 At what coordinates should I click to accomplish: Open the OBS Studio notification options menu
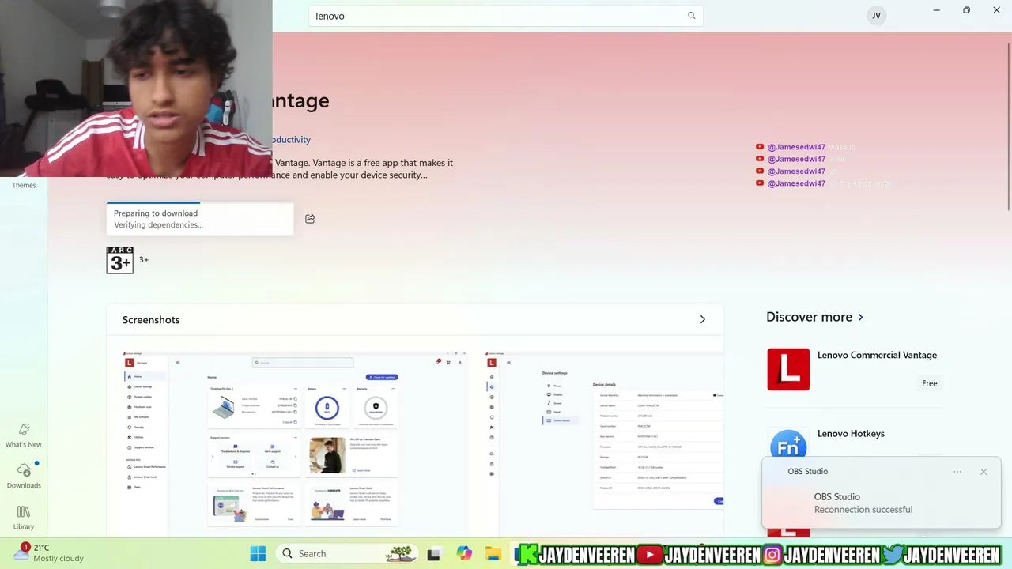tap(957, 472)
